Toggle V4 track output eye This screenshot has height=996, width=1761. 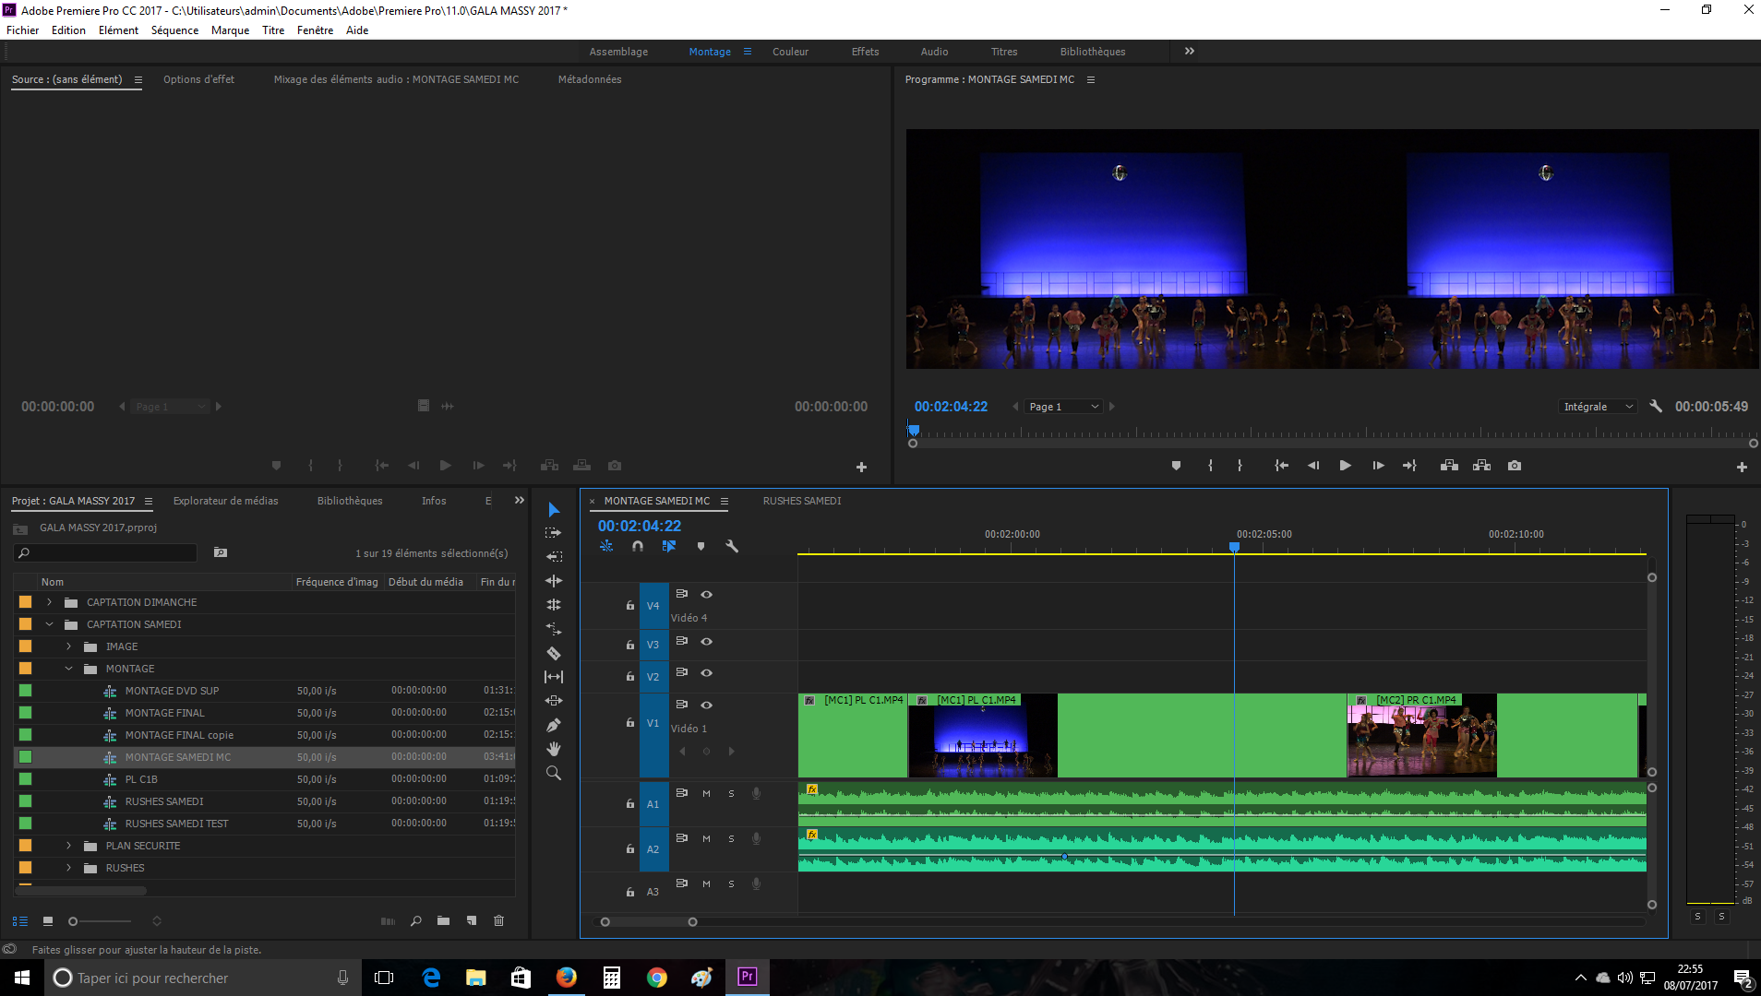(x=706, y=594)
